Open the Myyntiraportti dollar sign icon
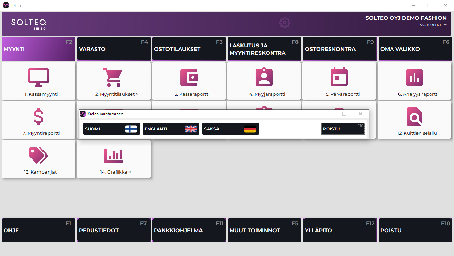The image size is (454, 256). [38, 117]
